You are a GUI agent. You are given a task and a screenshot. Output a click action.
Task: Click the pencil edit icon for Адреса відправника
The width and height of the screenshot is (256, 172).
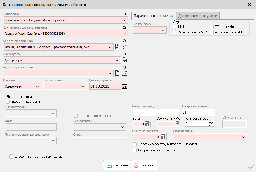125,47
